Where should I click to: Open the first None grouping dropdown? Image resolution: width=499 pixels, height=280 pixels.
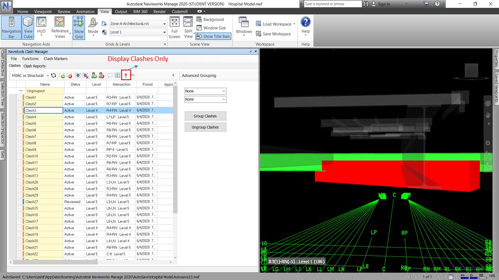coord(205,91)
